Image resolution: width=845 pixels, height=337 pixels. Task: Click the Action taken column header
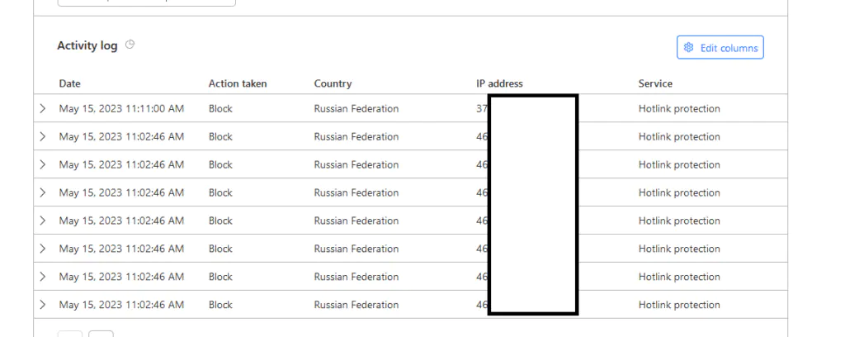(238, 83)
